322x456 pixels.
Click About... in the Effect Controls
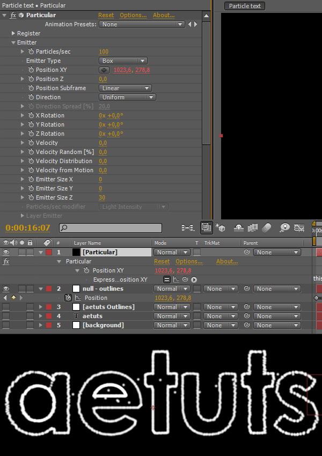coord(164,15)
